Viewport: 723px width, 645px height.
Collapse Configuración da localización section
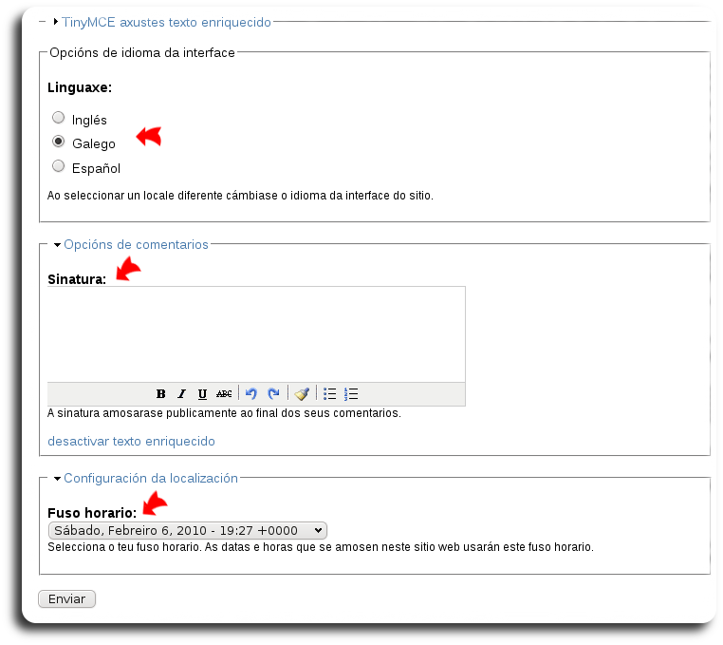[151, 479]
